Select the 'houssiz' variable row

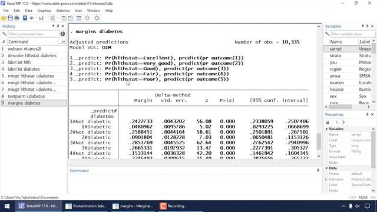[x=348, y=90]
